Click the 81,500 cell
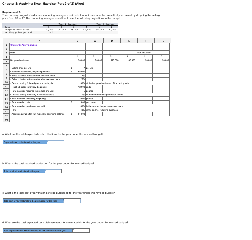 77,114
